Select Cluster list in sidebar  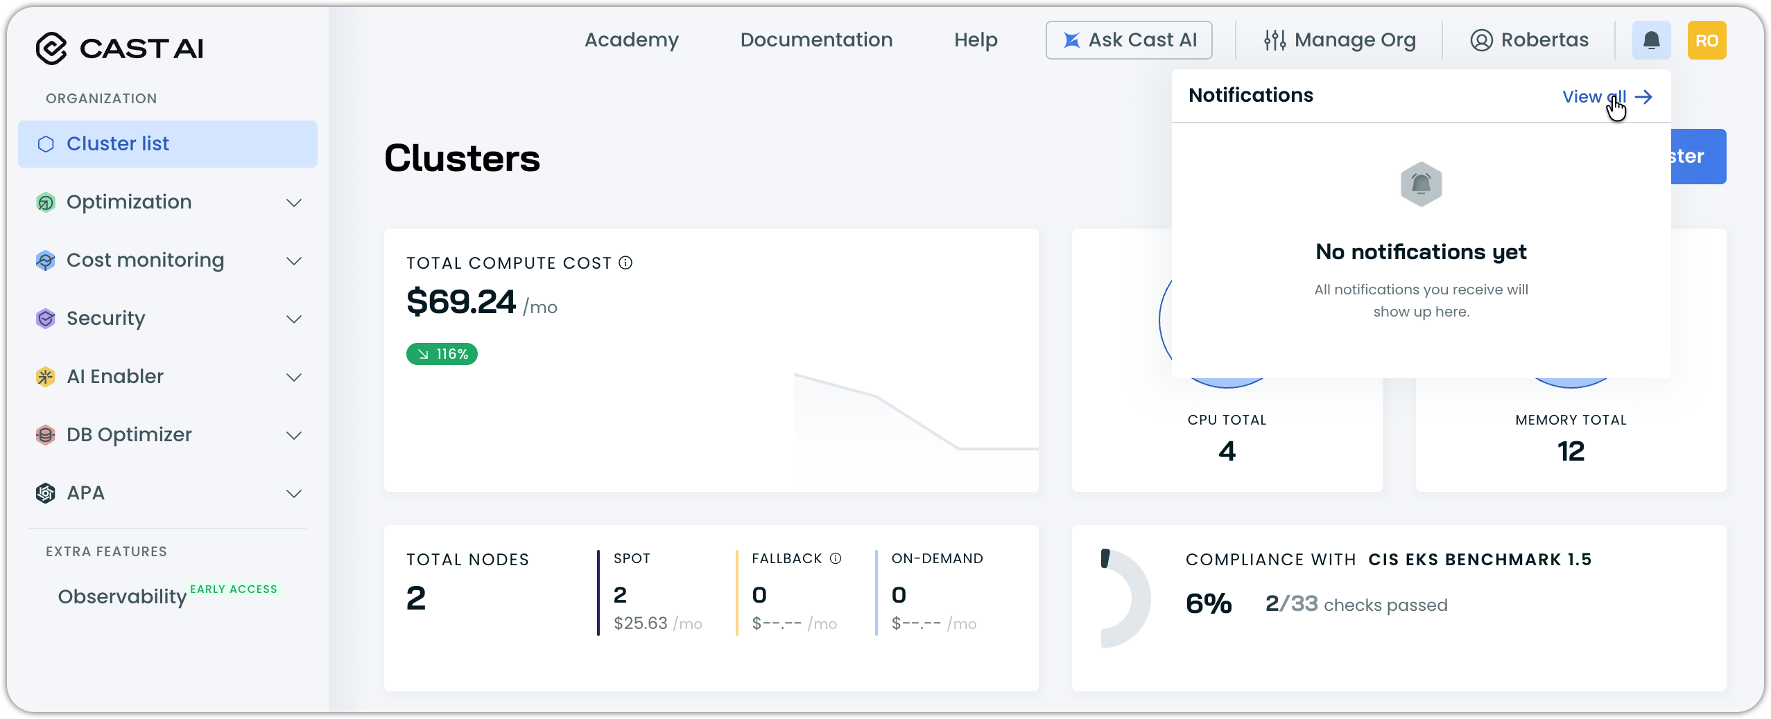click(168, 144)
